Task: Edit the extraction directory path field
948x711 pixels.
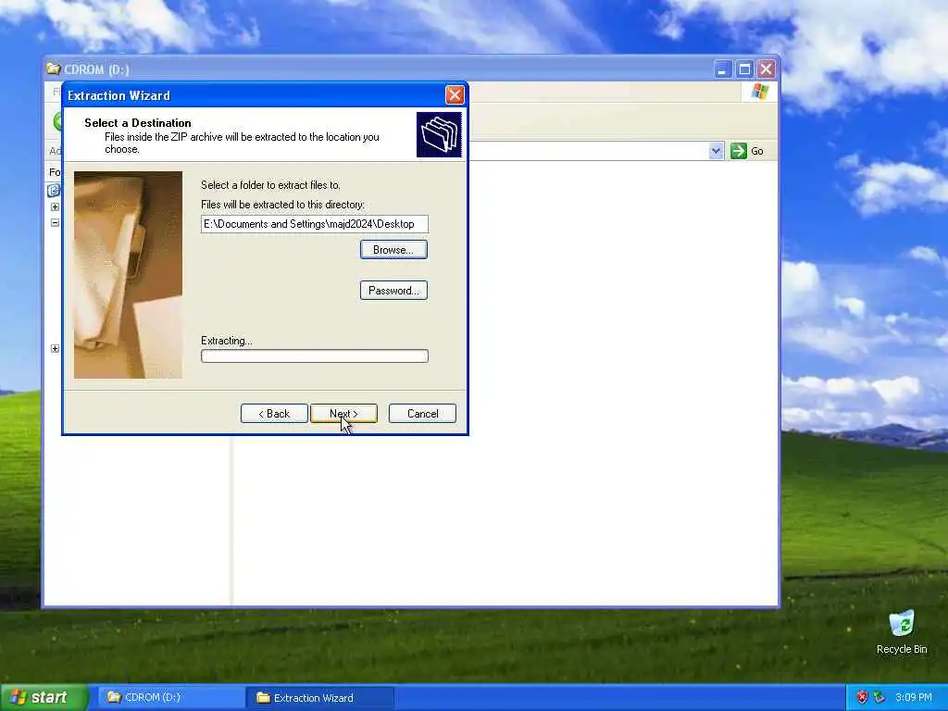Action: [315, 224]
